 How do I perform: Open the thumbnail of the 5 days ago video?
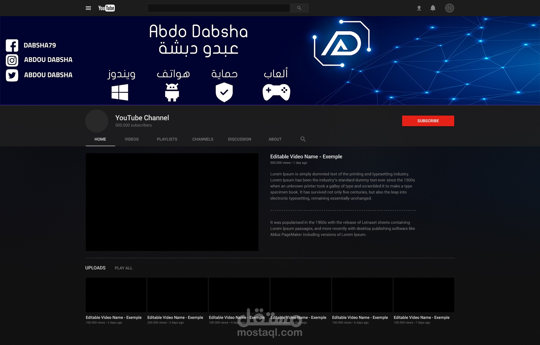[301, 295]
